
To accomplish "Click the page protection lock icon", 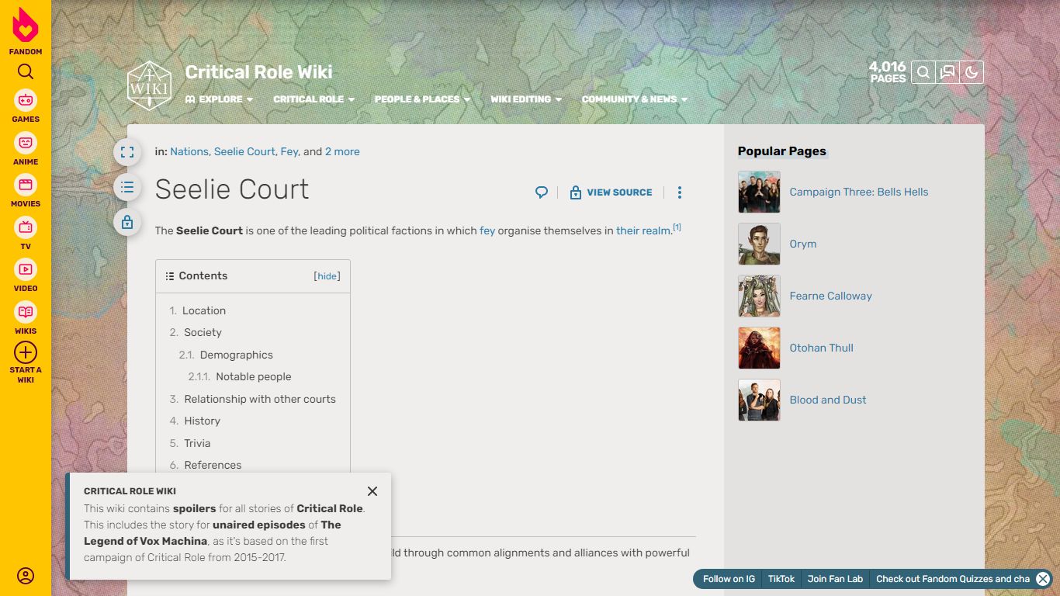I will pyautogui.click(x=127, y=222).
